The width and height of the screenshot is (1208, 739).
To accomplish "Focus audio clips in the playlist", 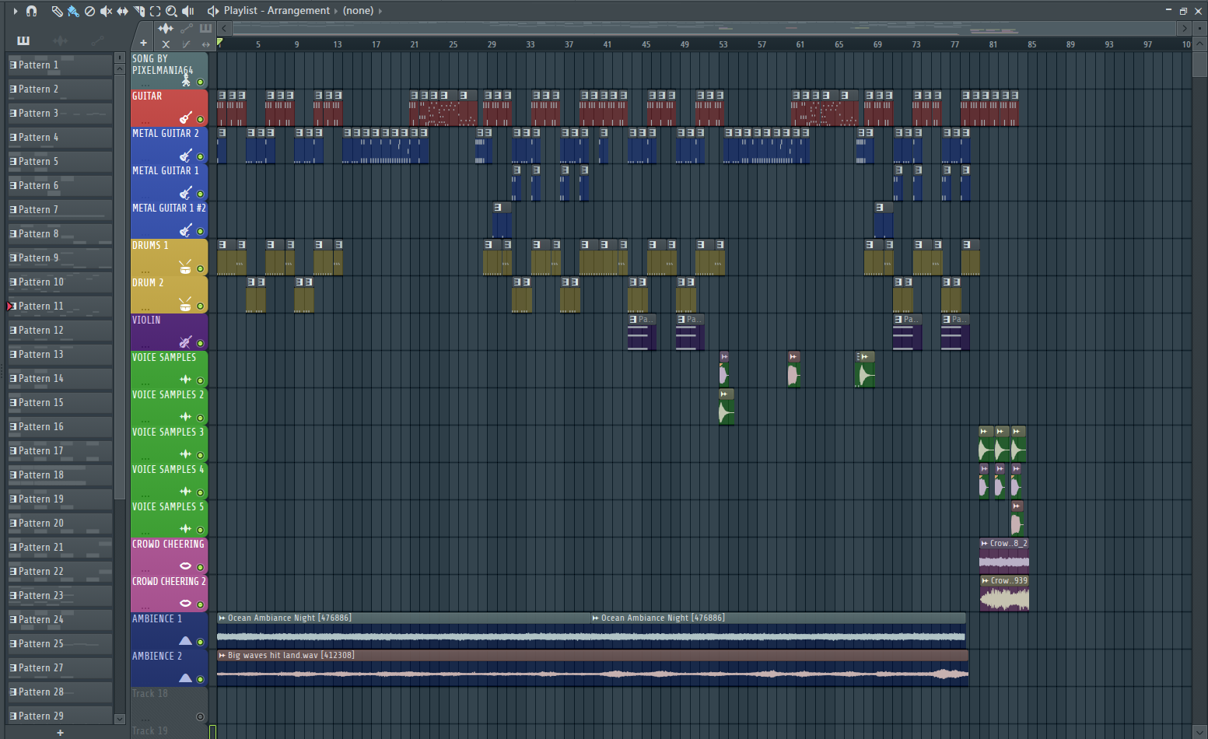I will [166, 29].
